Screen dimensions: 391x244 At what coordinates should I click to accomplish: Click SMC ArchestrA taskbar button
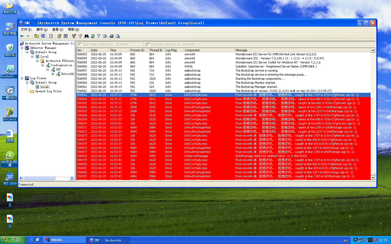click(x=108, y=240)
